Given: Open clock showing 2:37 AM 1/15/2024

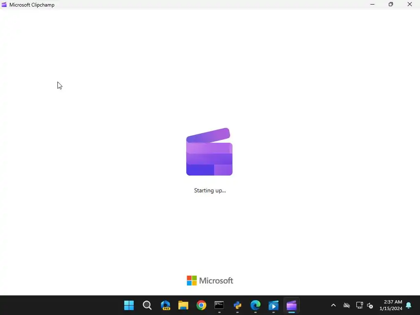Looking at the screenshot, I should point(391,305).
